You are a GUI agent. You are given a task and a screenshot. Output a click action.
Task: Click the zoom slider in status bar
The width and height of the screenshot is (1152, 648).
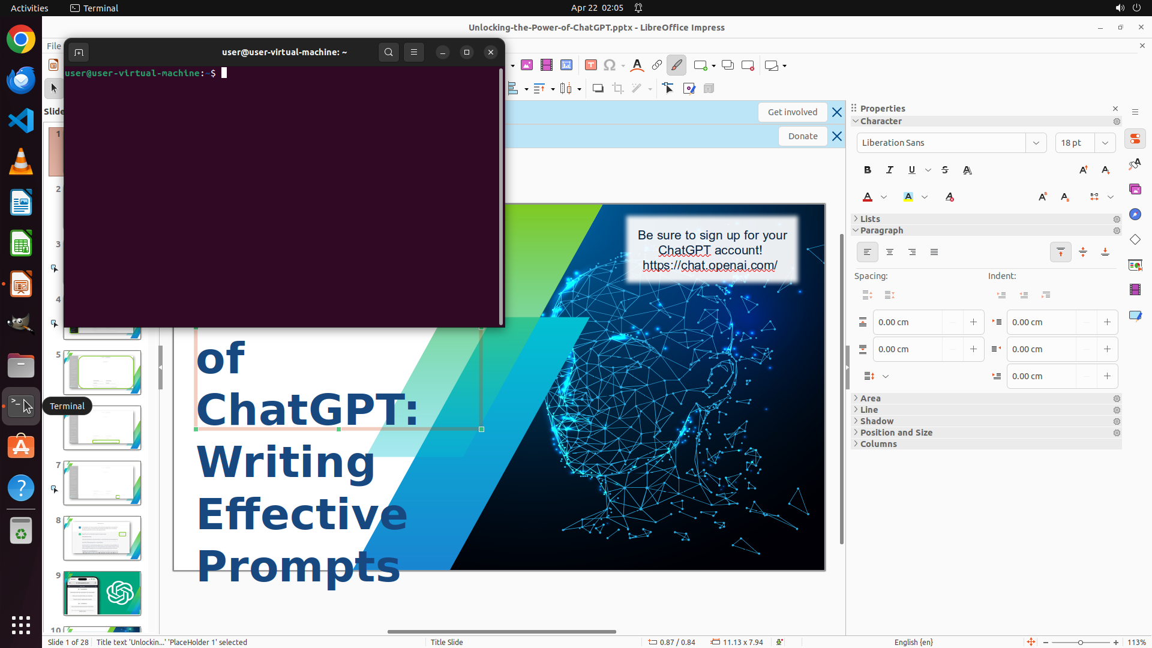coord(1080,642)
